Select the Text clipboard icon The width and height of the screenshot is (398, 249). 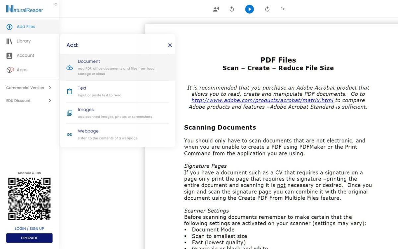69,91
